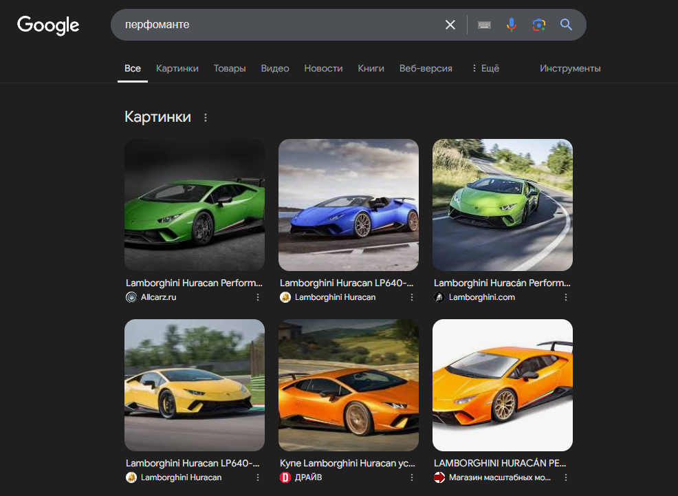The image size is (678, 496).
Task: Start voice search with microphone icon
Action: (x=511, y=25)
